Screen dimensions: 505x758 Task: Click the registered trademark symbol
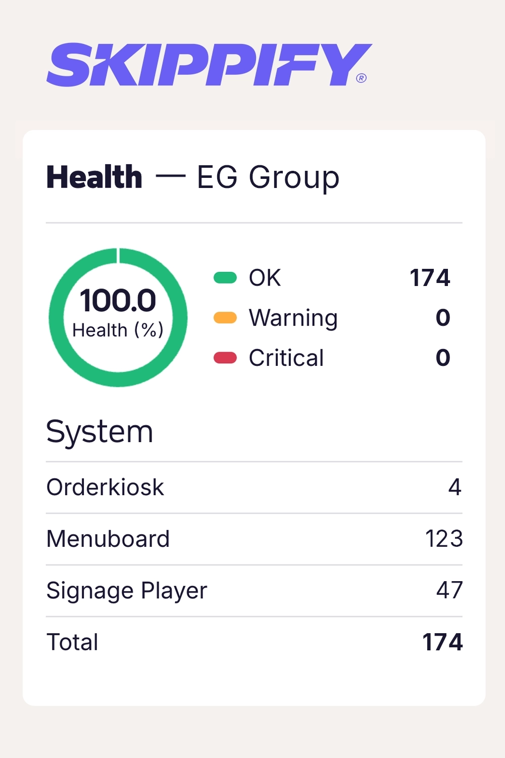361,78
